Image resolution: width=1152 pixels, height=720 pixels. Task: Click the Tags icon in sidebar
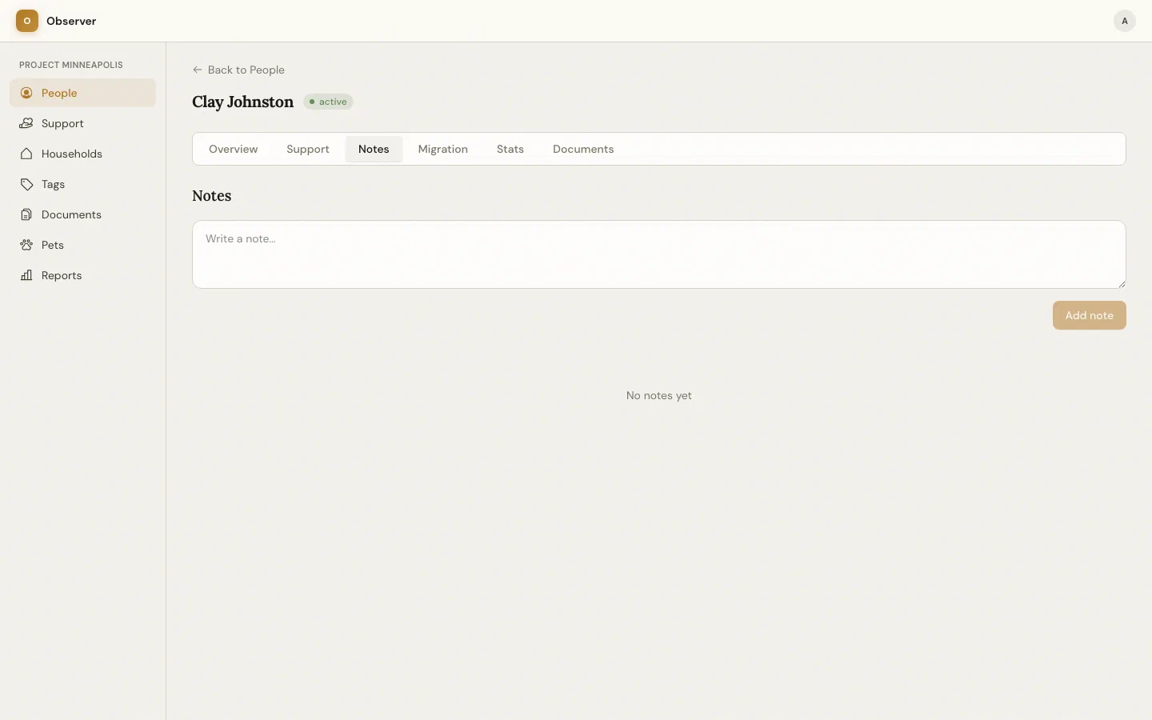pyautogui.click(x=26, y=184)
